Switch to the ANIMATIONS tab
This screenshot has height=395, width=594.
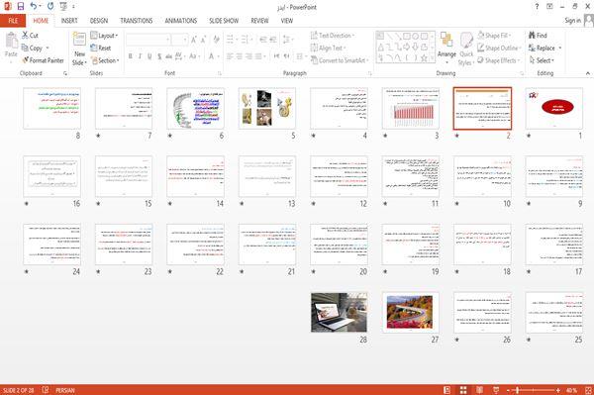(x=181, y=21)
